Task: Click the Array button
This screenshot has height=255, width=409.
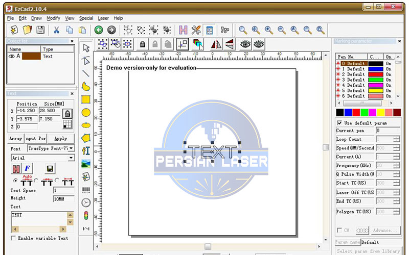Action: pos(16,138)
